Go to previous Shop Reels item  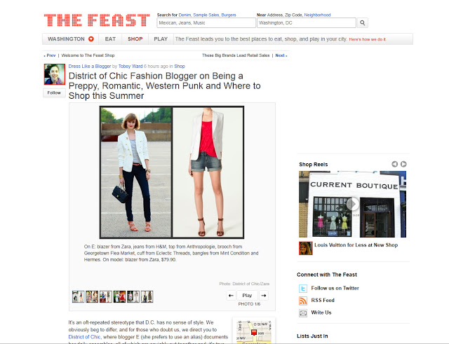tap(394, 164)
